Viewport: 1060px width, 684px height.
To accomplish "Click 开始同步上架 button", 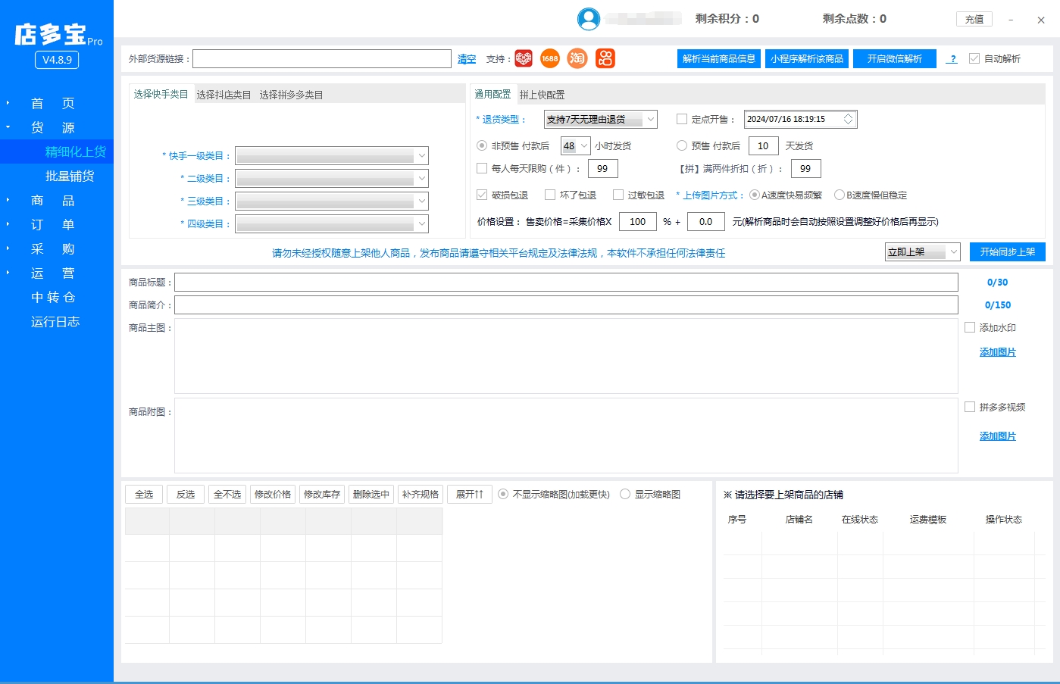I will tap(1008, 251).
